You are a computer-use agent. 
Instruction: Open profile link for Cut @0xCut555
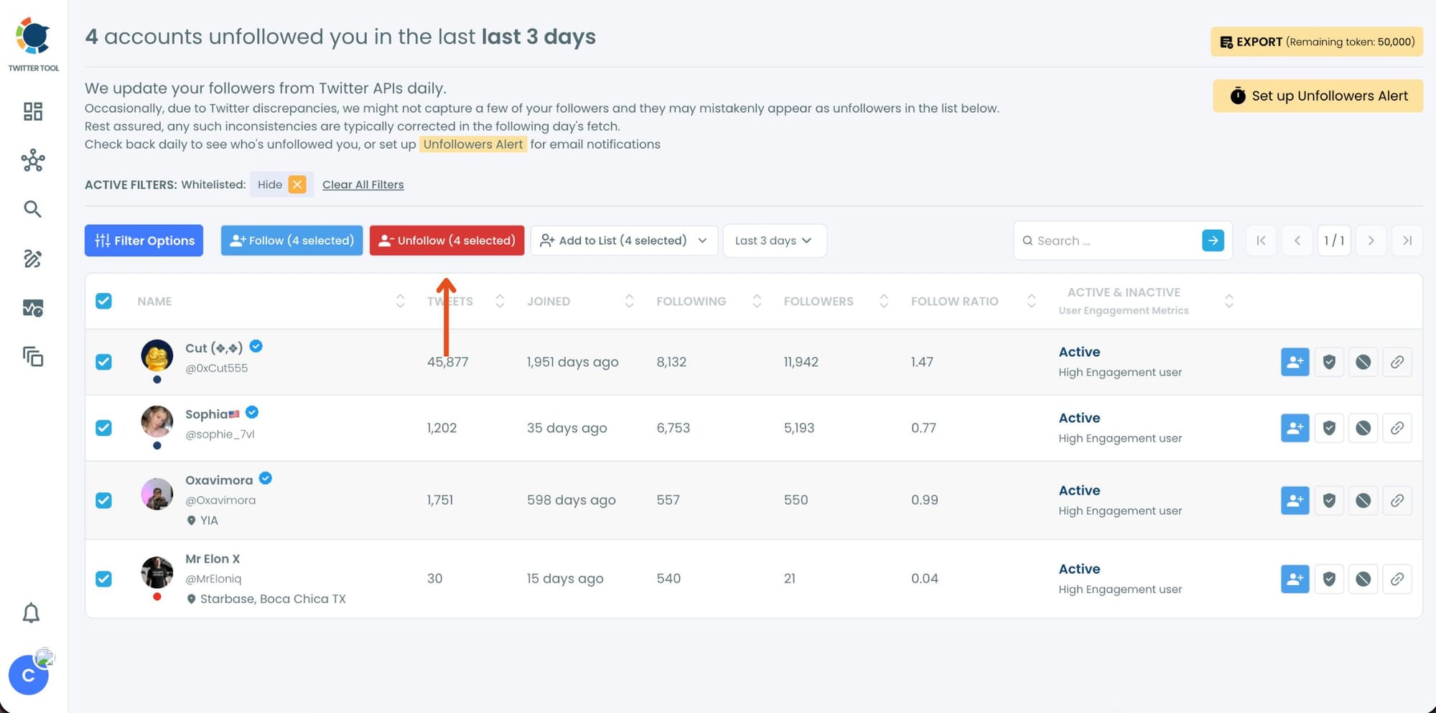1397,362
